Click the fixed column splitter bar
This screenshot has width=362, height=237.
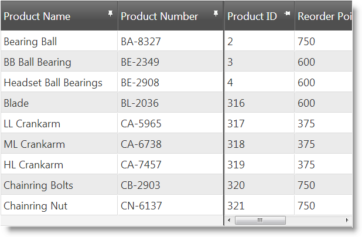[224, 117]
